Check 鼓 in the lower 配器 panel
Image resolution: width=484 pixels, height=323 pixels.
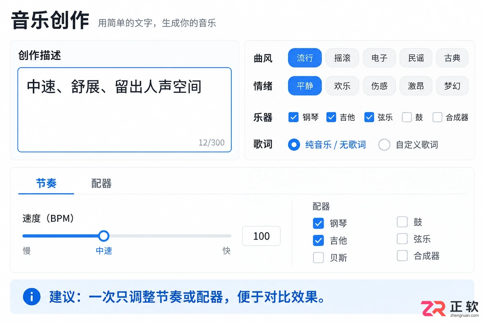pos(402,222)
